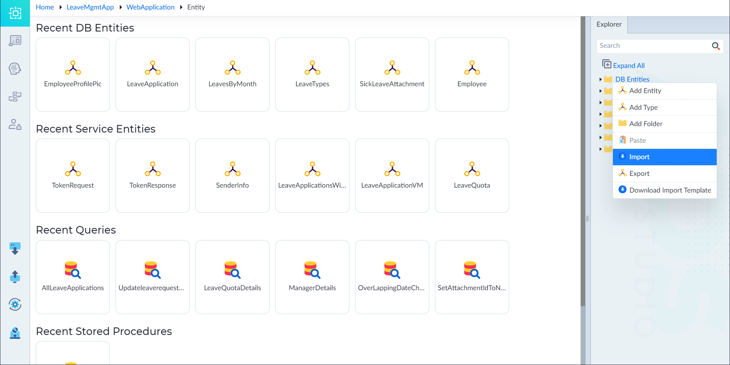Click the upload arrow sidebar icon
The height and width of the screenshot is (365, 730).
[15, 277]
